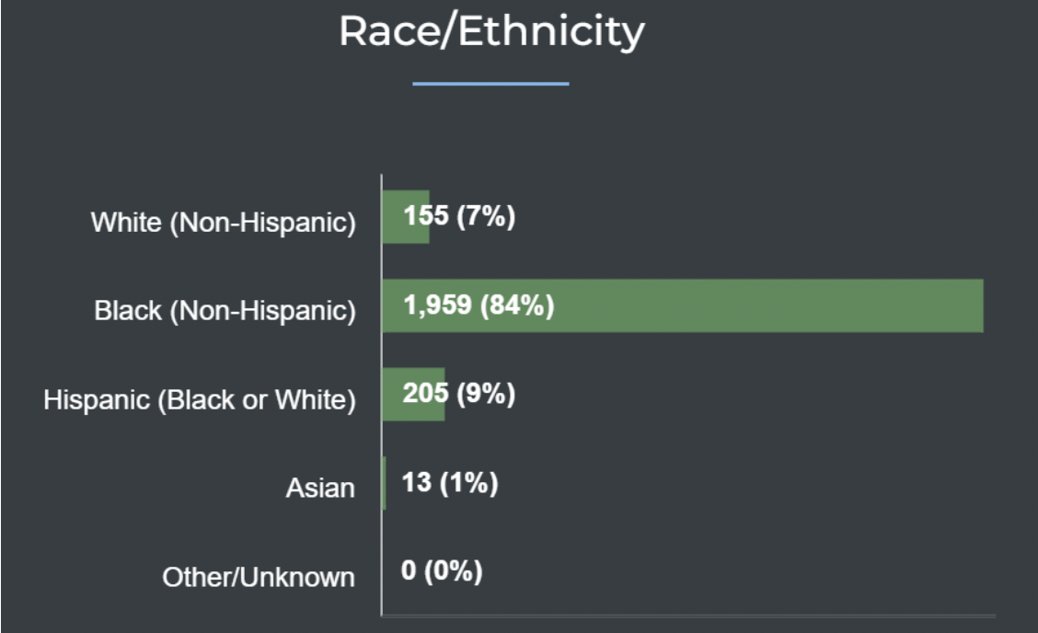Click the 205 (9%) data label

(x=459, y=393)
